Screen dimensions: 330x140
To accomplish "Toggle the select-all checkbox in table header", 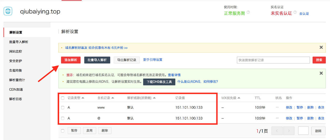I will [x=63, y=98].
